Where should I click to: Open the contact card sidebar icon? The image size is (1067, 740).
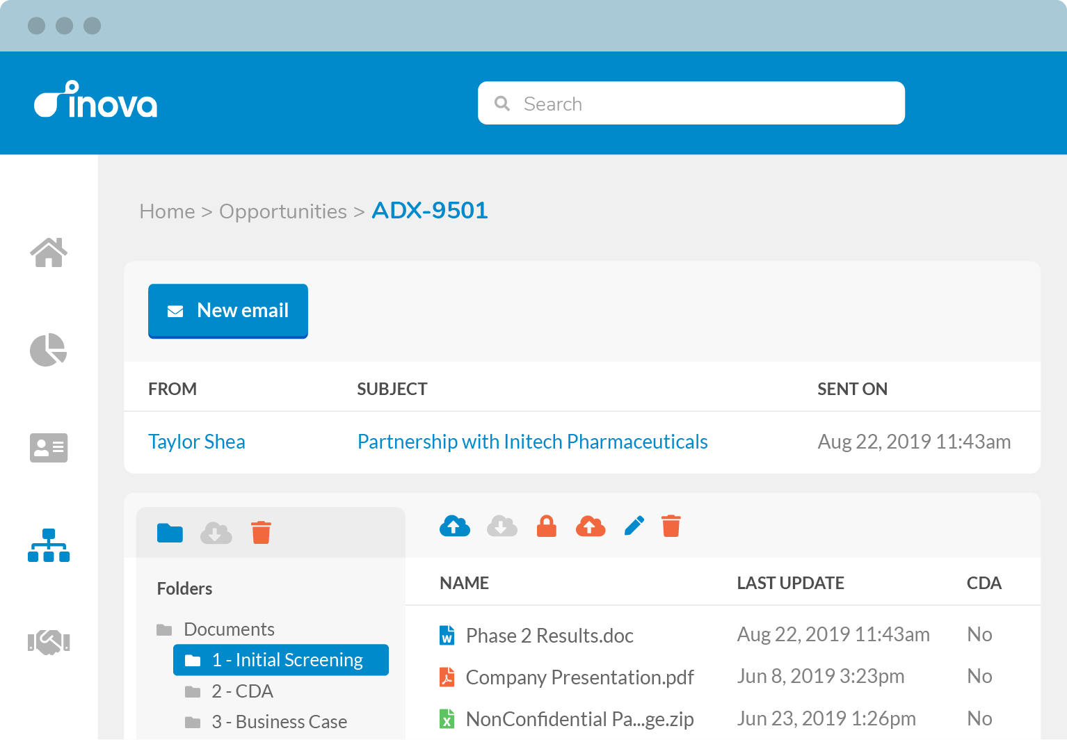(x=49, y=448)
